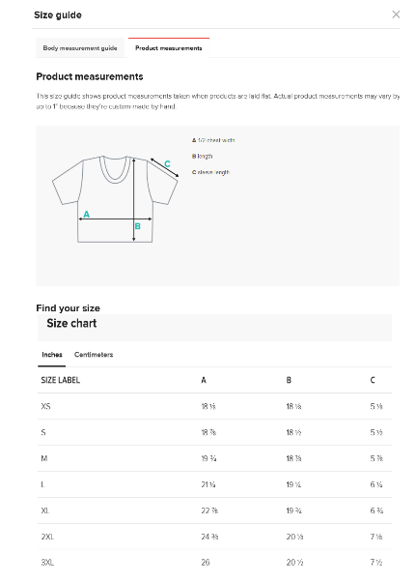Click the C sleeve length marker on diagram
This screenshot has height=583, width=416.
(x=167, y=164)
